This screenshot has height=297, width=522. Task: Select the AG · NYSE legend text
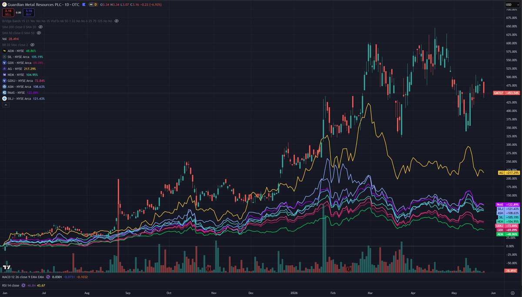[x=15, y=69]
